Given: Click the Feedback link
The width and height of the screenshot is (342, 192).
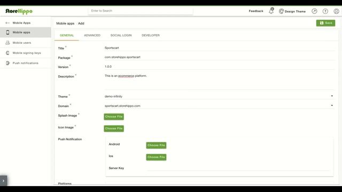Looking at the screenshot, I should [256, 11].
